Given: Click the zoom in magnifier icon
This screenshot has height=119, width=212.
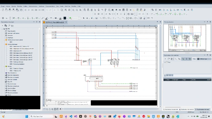Looking at the screenshot, I should 73,10.
